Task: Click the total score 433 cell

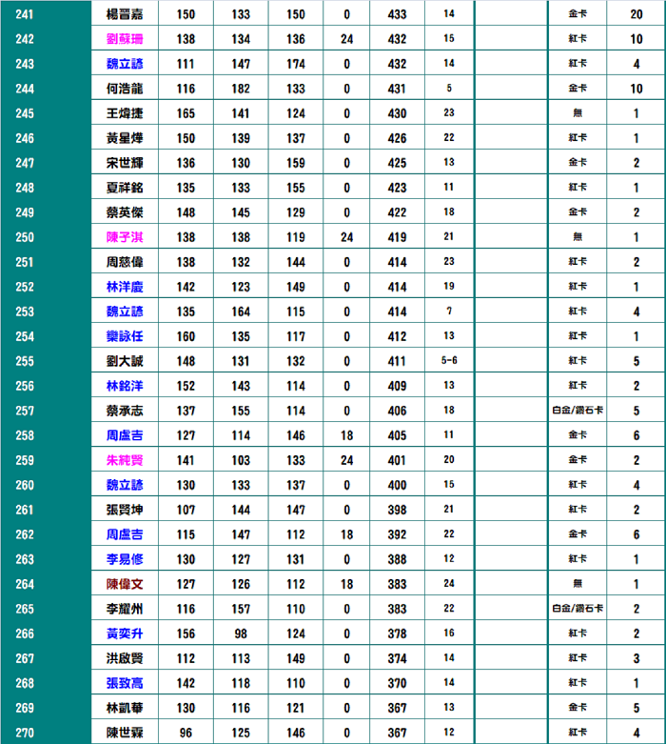Action: pyautogui.click(x=397, y=14)
